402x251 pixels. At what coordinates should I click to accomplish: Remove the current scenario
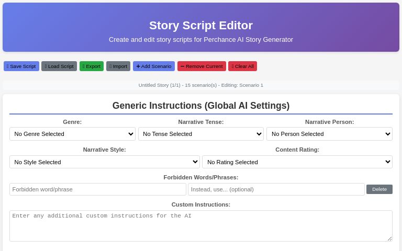(202, 66)
